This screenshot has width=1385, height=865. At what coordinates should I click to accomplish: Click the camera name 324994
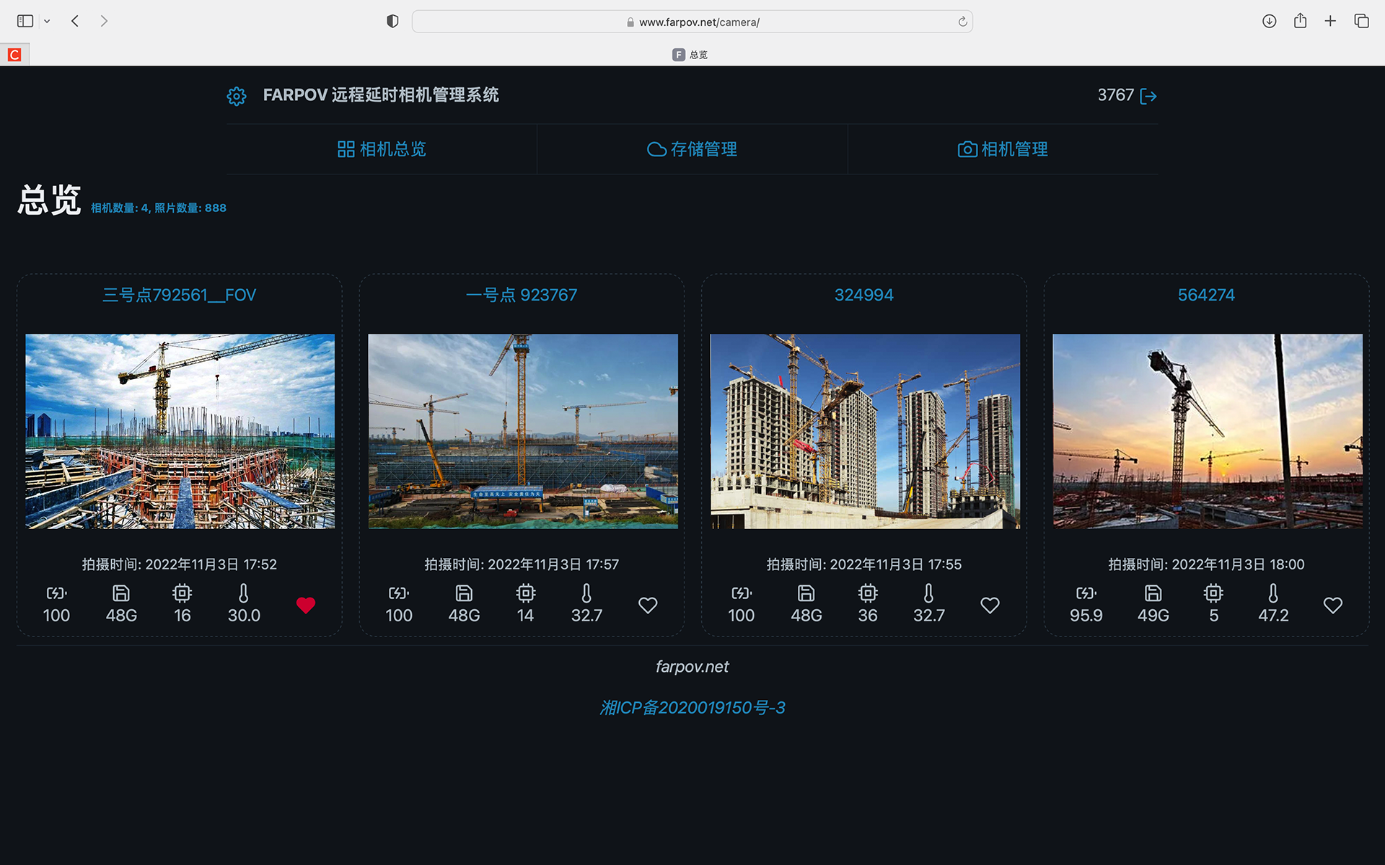(863, 294)
